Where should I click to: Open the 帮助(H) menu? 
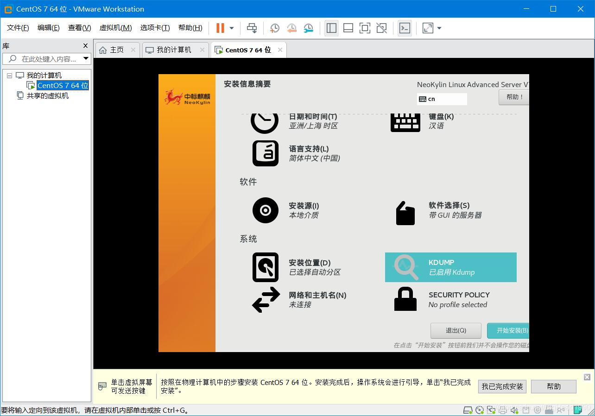point(190,28)
